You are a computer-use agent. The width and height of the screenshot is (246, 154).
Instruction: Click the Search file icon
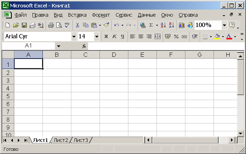(x=41, y=25)
